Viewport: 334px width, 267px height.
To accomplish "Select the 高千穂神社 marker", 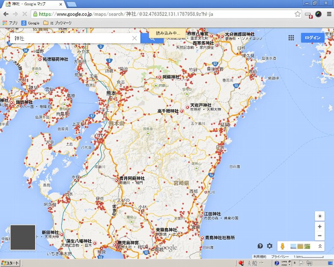I will pyautogui.click(x=182, y=111).
